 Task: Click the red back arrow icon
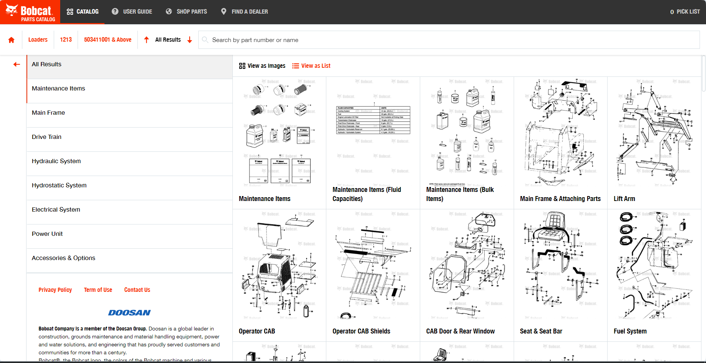(17, 64)
